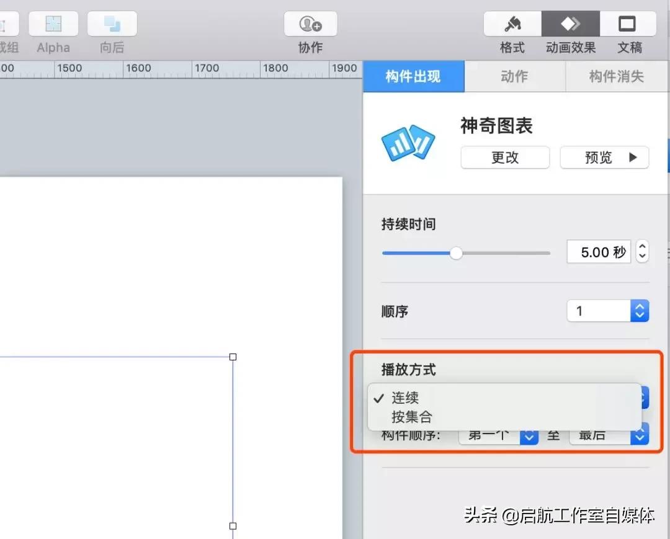
Task: Click the 5.00 秒 duration field
Action: pyautogui.click(x=597, y=252)
